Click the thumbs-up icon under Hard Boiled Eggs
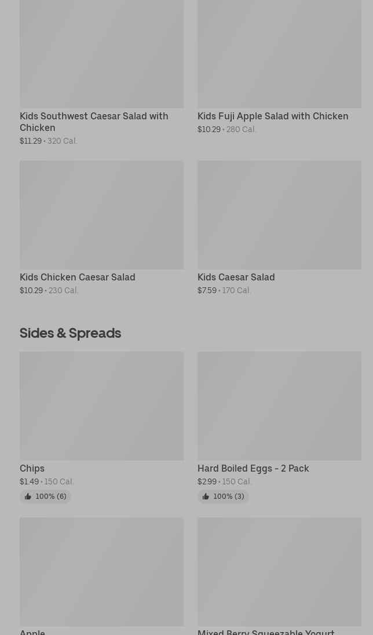373x635 pixels. click(x=206, y=497)
